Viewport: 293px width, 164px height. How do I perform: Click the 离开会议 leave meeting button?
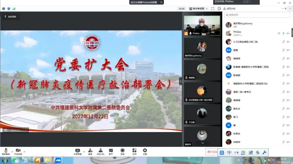(x=212, y=152)
